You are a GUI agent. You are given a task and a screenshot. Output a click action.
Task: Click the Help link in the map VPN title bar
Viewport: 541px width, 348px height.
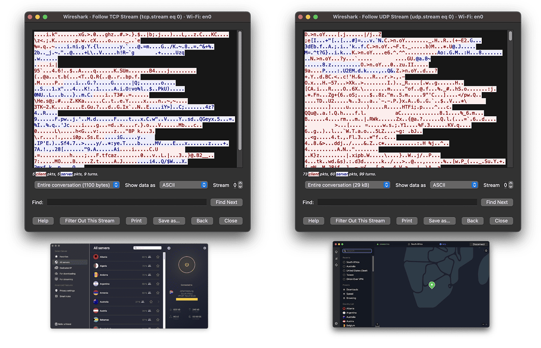point(443,244)
